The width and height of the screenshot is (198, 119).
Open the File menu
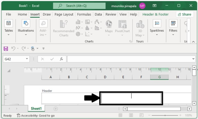(x=8, y=14)
